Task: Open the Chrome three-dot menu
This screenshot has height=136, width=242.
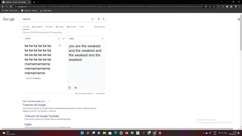Action: 239,7
